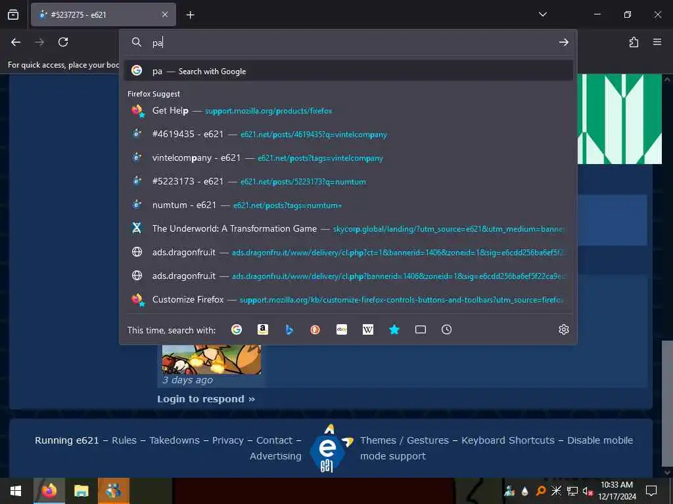Click the comment thumbnail image
The image size is (673, 504).
tap(211, 359)
